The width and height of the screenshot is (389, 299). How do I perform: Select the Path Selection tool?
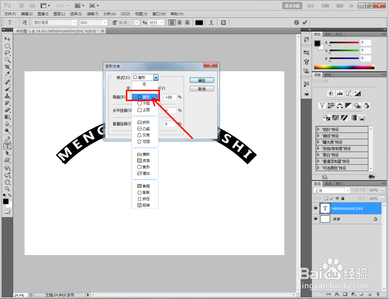(7, 153)
